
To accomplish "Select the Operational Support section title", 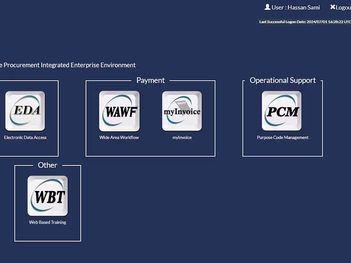I will [x=282, y=80].
